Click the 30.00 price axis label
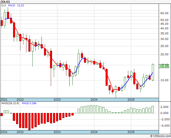The width and height of the screenshot is (171, 138). 164,39
